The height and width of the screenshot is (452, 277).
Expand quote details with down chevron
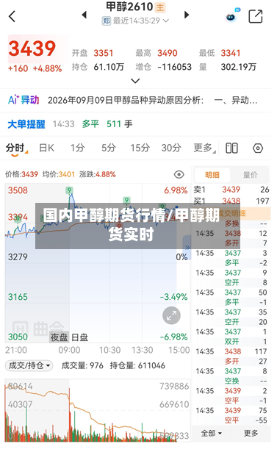(135, 81)
